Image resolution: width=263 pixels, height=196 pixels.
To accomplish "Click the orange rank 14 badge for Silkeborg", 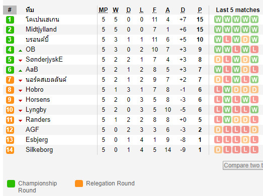I will (x=10, y=150).
